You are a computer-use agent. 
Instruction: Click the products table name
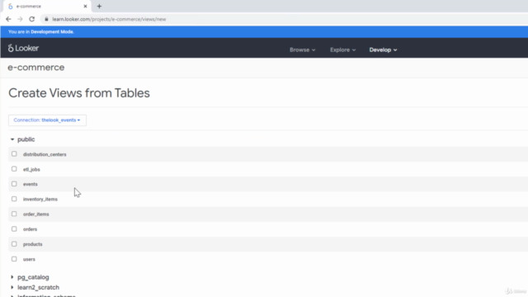coord(33,244)
